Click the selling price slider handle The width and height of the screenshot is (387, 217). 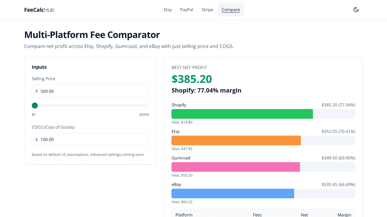coord(35,105)
